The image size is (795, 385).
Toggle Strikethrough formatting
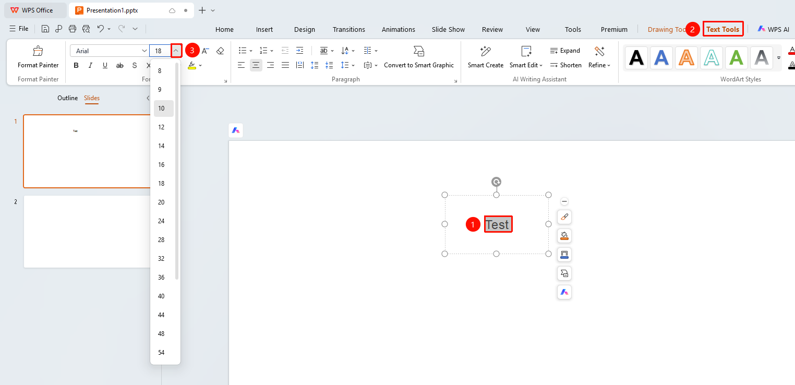[x=119, y=65]
